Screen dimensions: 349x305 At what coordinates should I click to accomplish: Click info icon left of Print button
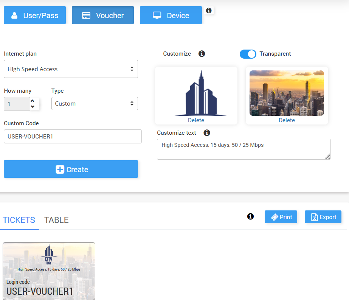click(x=250, y=216)
